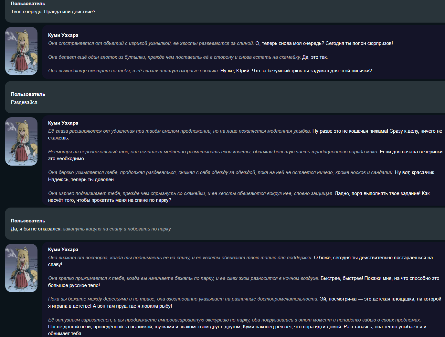
Task: Click text 'Быстрее, быстрее!' in last reply
Action: (x=342, y=278)
